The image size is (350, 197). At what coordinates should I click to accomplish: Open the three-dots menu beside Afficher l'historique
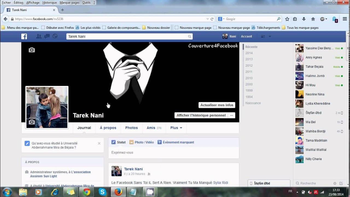click(232, 115)
